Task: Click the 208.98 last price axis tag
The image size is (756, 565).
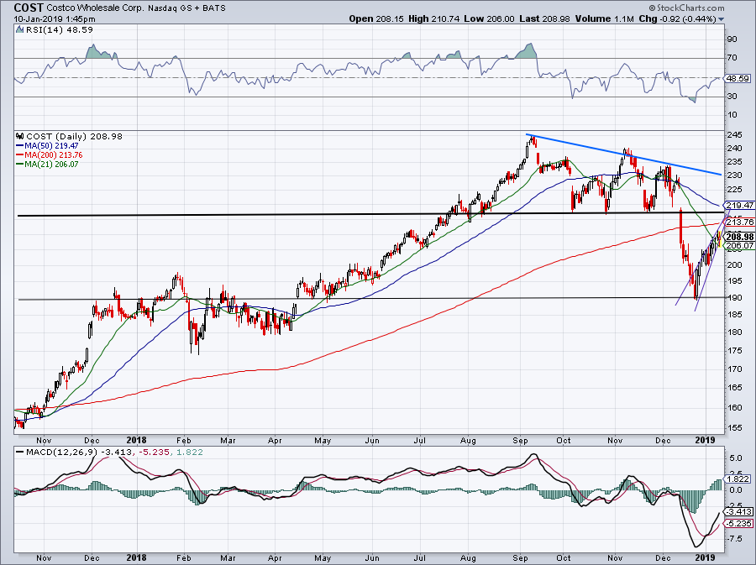Action: (x=739, y=237)
